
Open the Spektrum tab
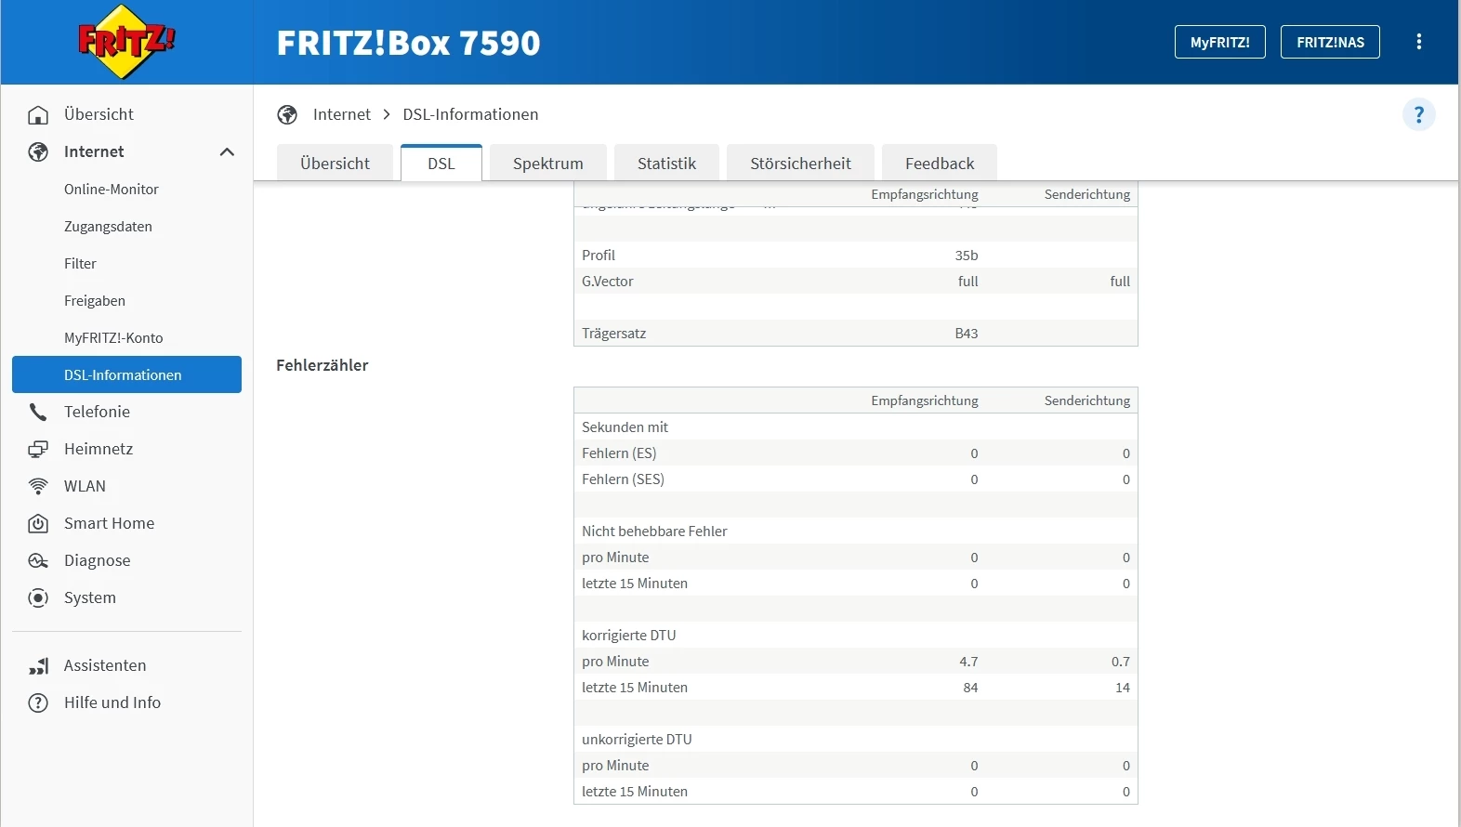548,163
